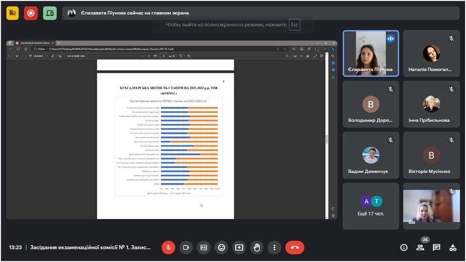Screen dimensions: 466x262
Task: Select the eraser tool in PDF toolbar
Action: tap(53, 56)
